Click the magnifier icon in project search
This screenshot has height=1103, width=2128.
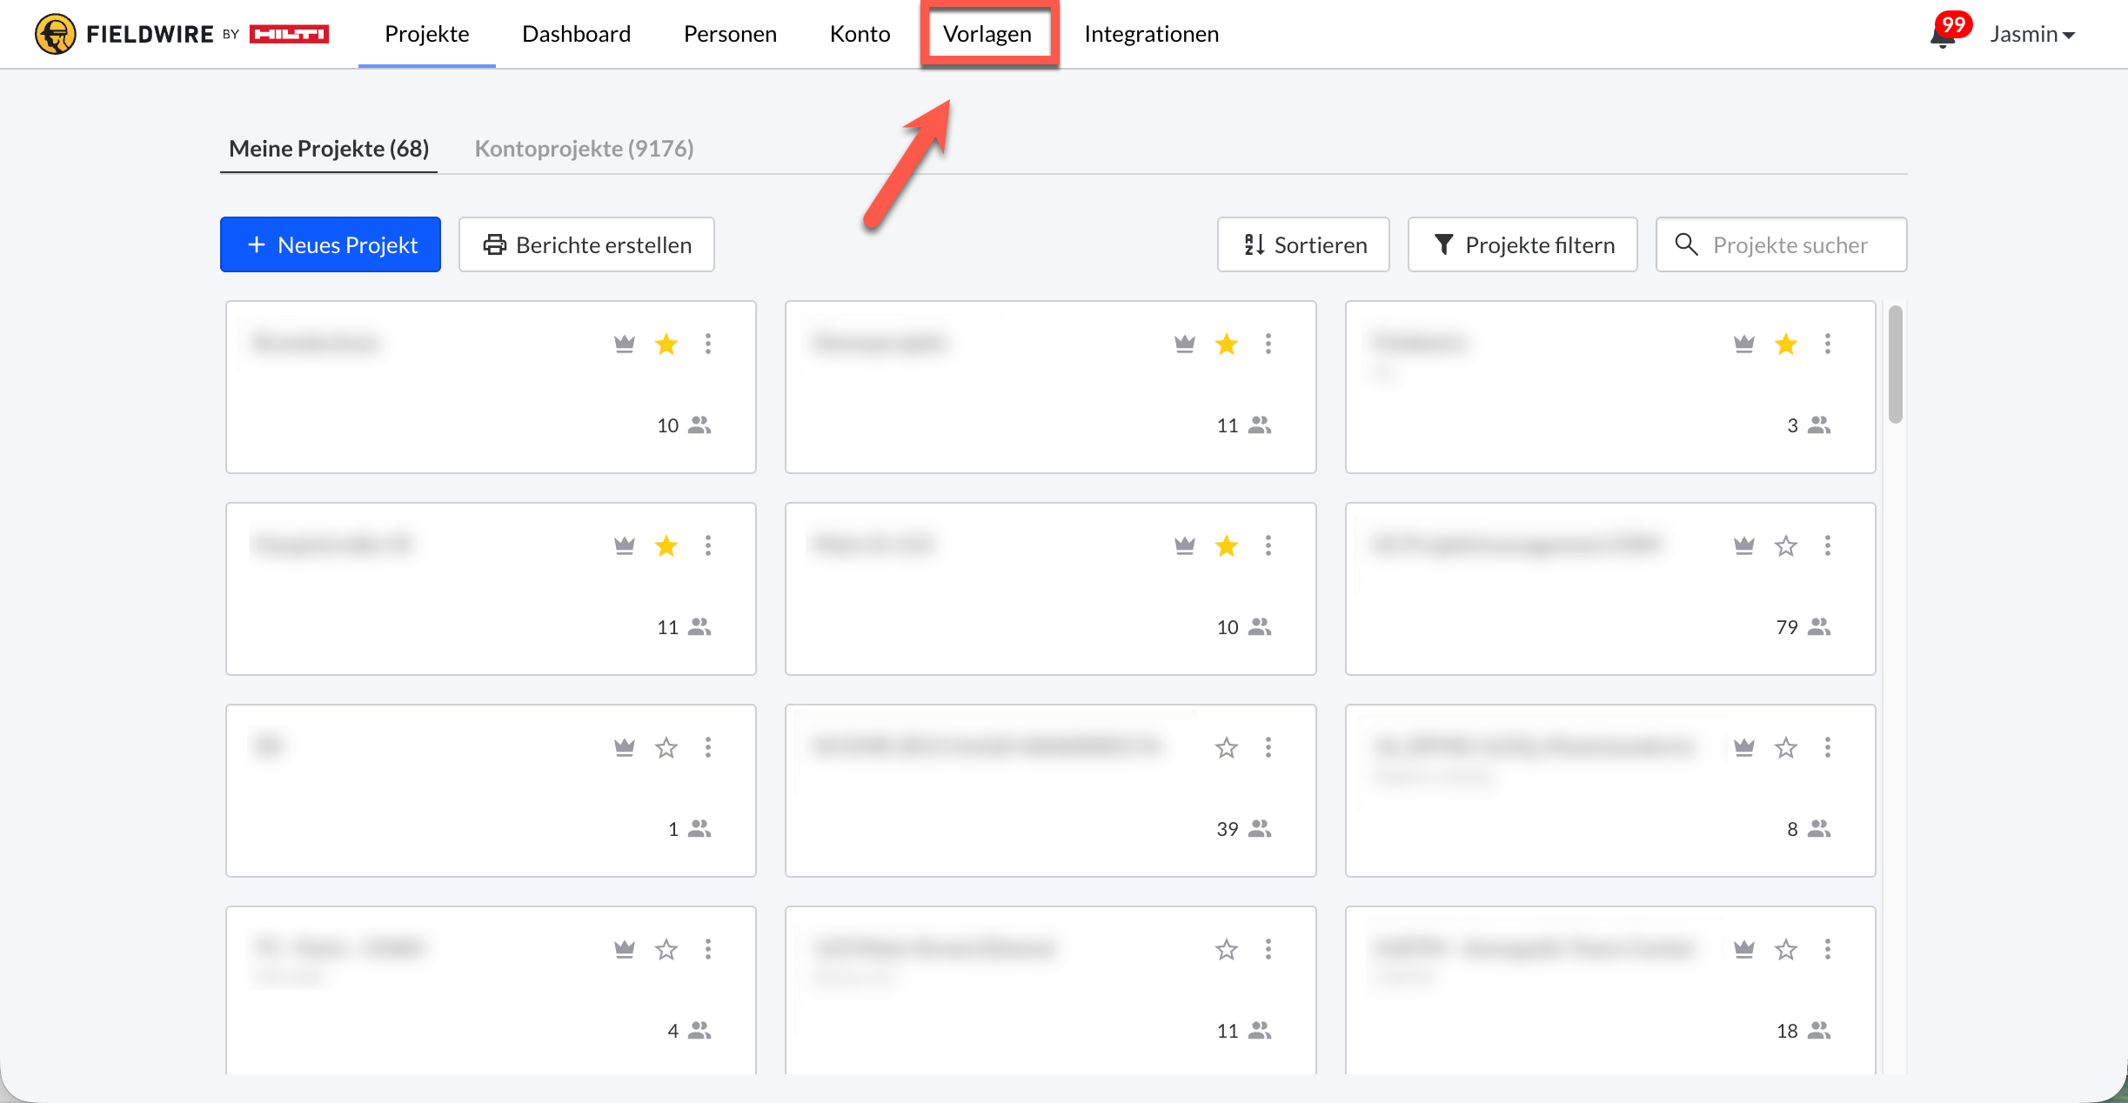(x=1686, y=244)
